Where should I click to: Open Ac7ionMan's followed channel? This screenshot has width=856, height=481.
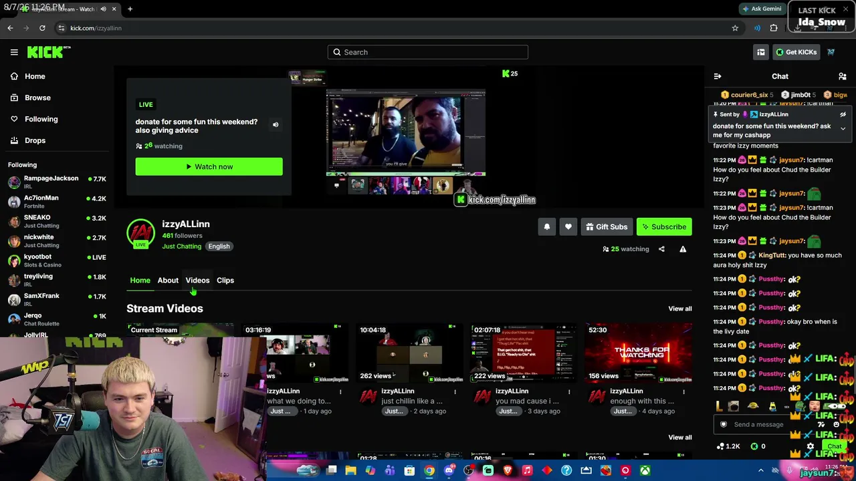(57, 202)
